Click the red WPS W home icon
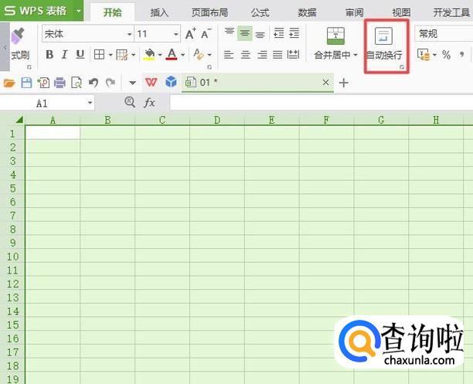 click(x=151, y=82)
